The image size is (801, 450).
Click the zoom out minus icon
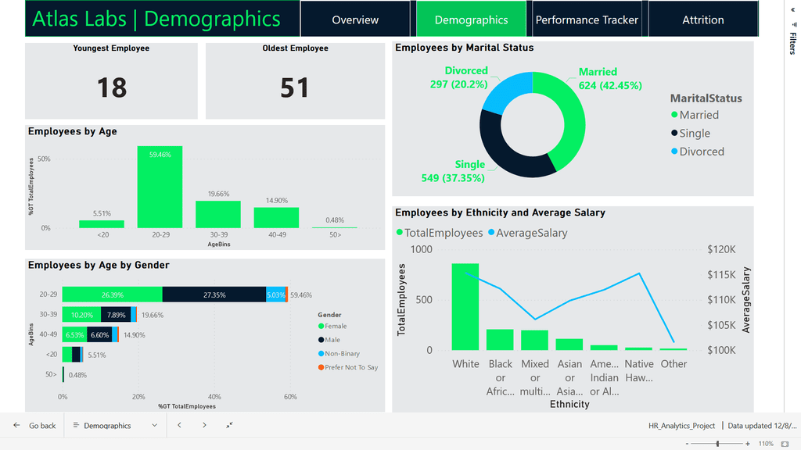[x=687, y=444]
